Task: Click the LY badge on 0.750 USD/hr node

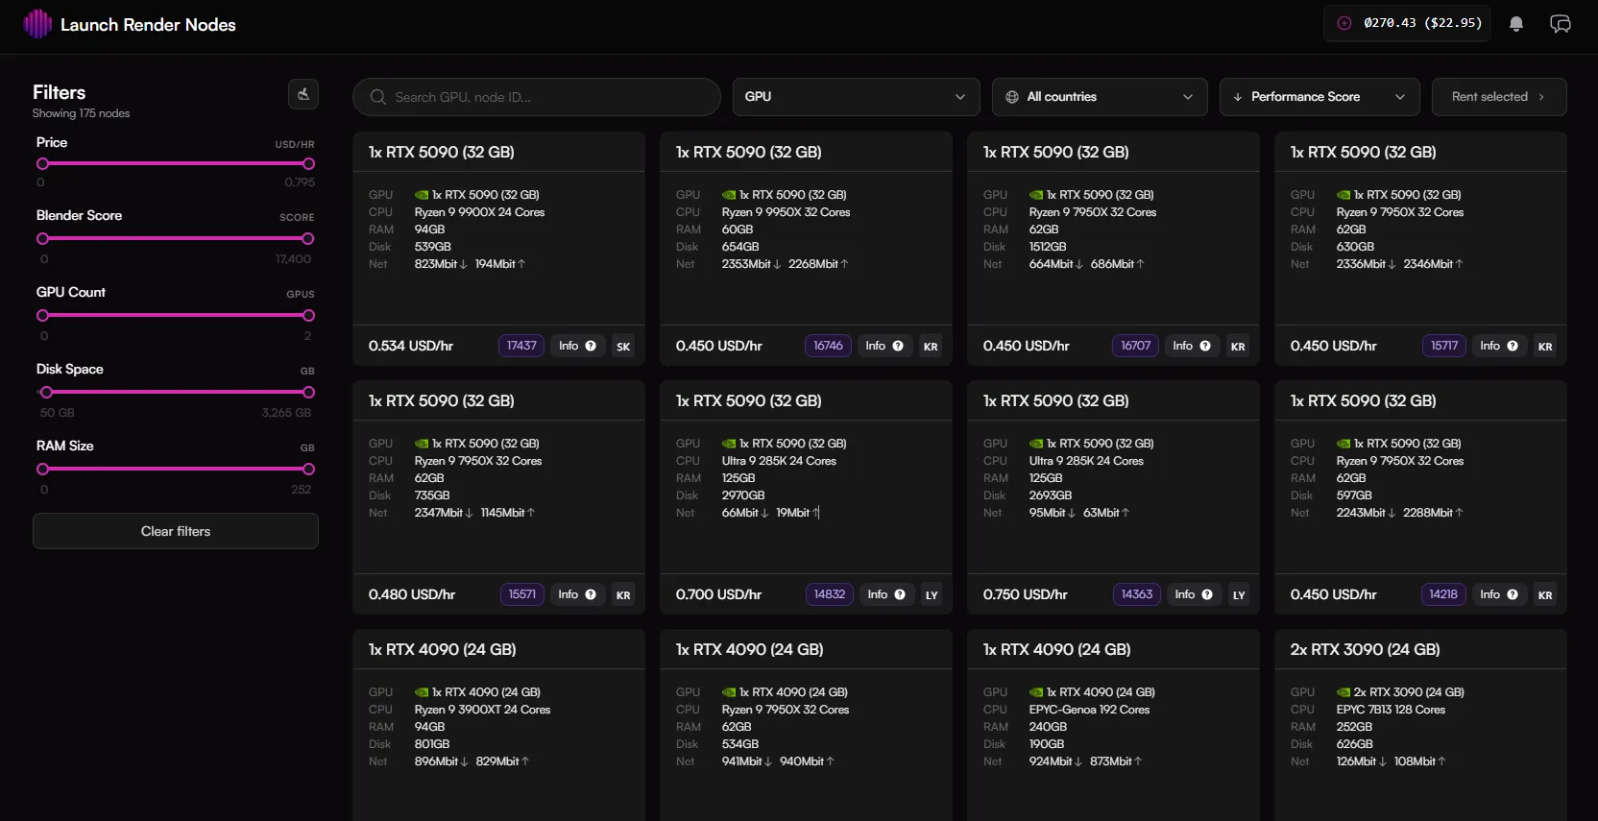Action: [x=1239, y=595]
